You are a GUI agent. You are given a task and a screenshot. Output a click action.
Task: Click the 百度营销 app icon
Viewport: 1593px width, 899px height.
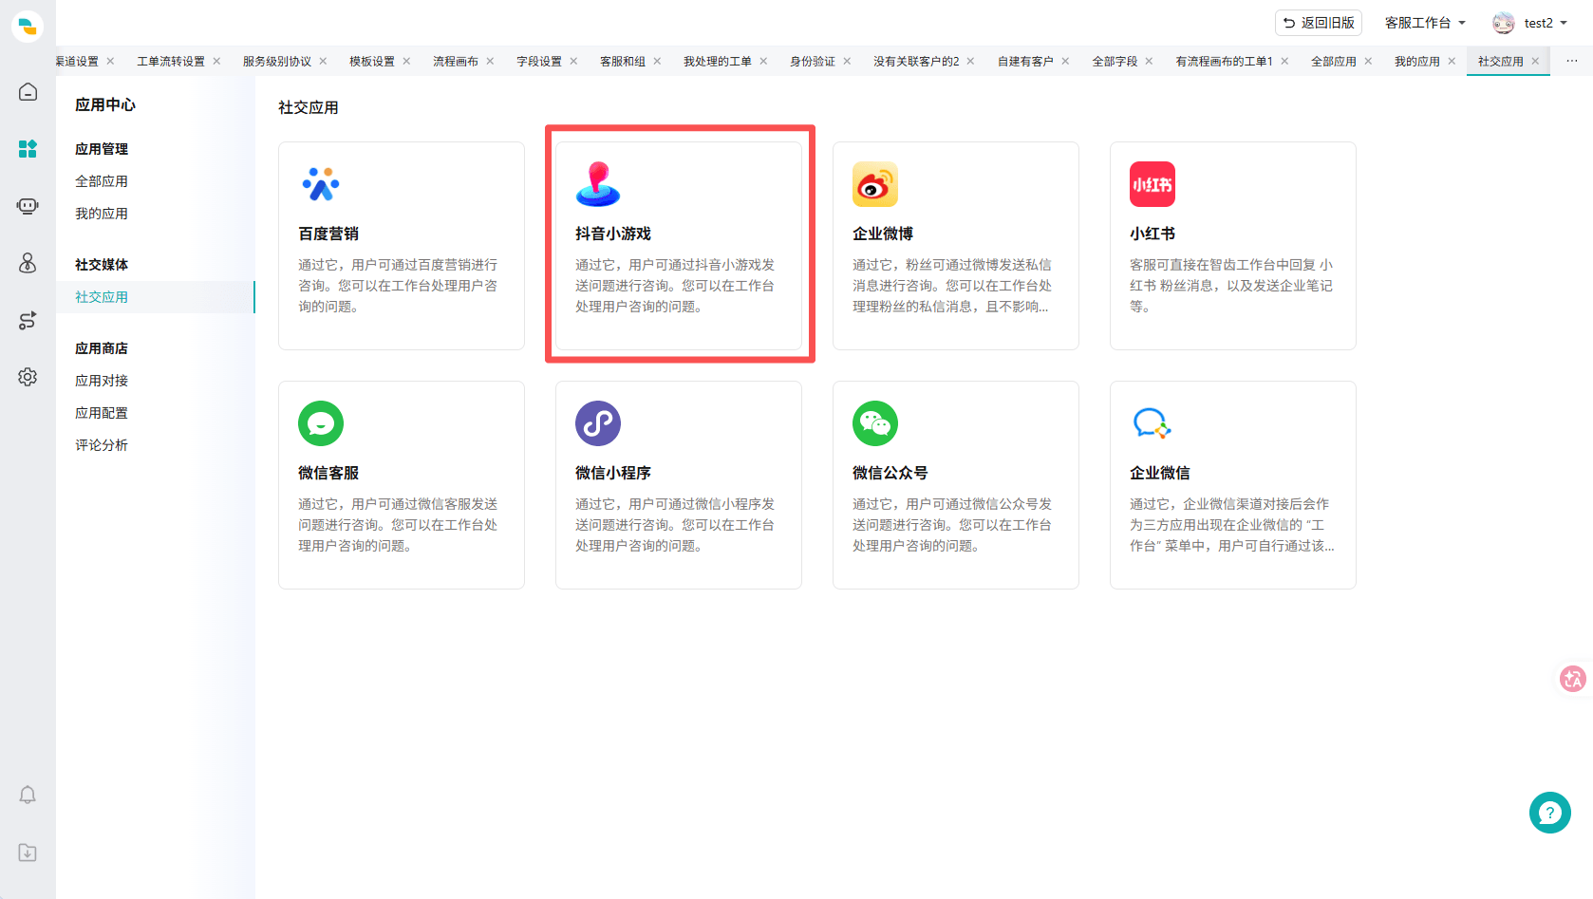(321, 184)
